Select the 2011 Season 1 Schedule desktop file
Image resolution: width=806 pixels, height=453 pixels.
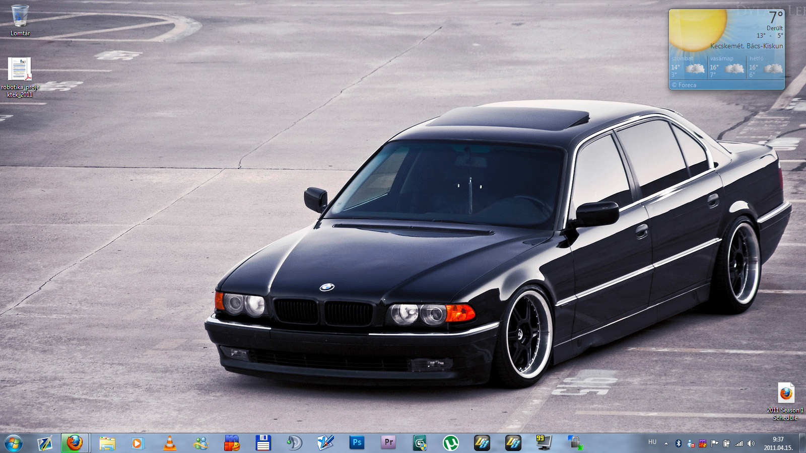point(785,401)
